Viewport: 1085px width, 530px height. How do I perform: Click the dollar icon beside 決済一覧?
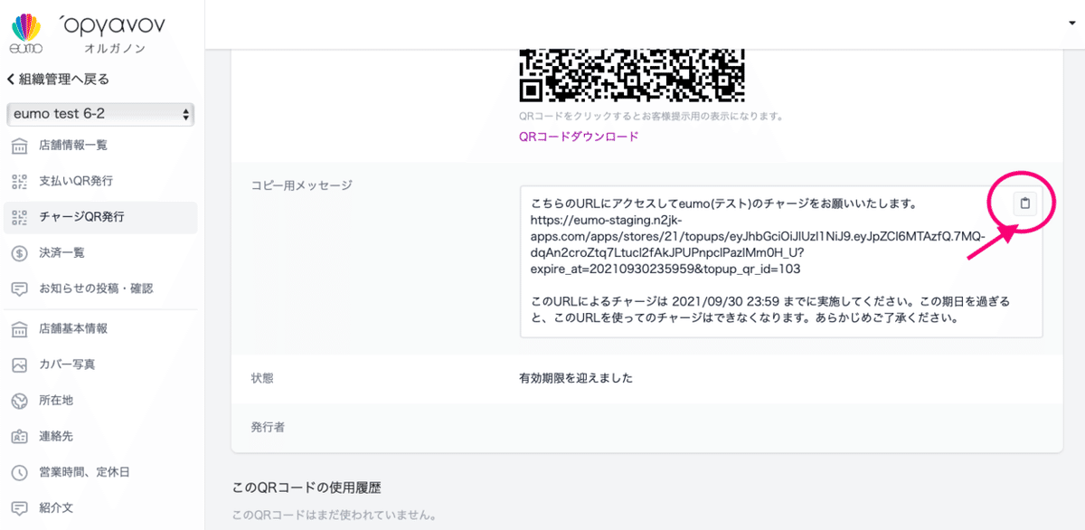[x=19, y=253]
